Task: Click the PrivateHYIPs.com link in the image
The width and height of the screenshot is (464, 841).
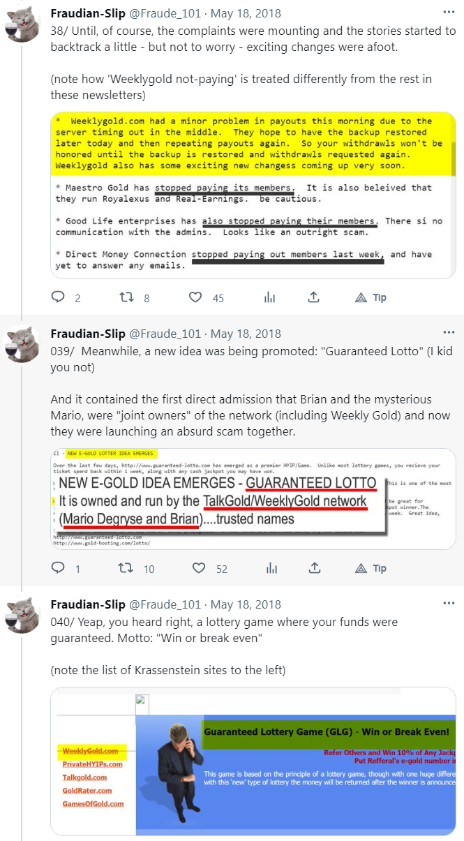Action: tap(92, 764)
